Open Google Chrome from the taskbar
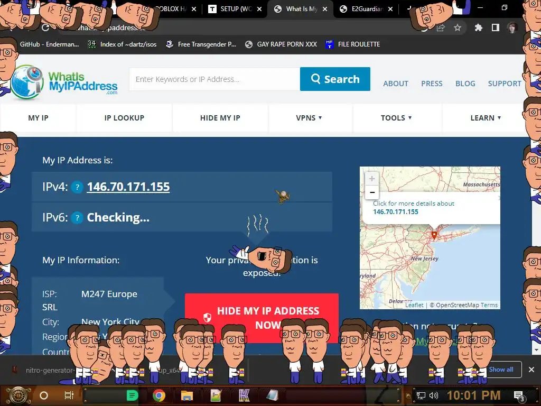The height and width of the screenshot is (406, 541). 159,395
